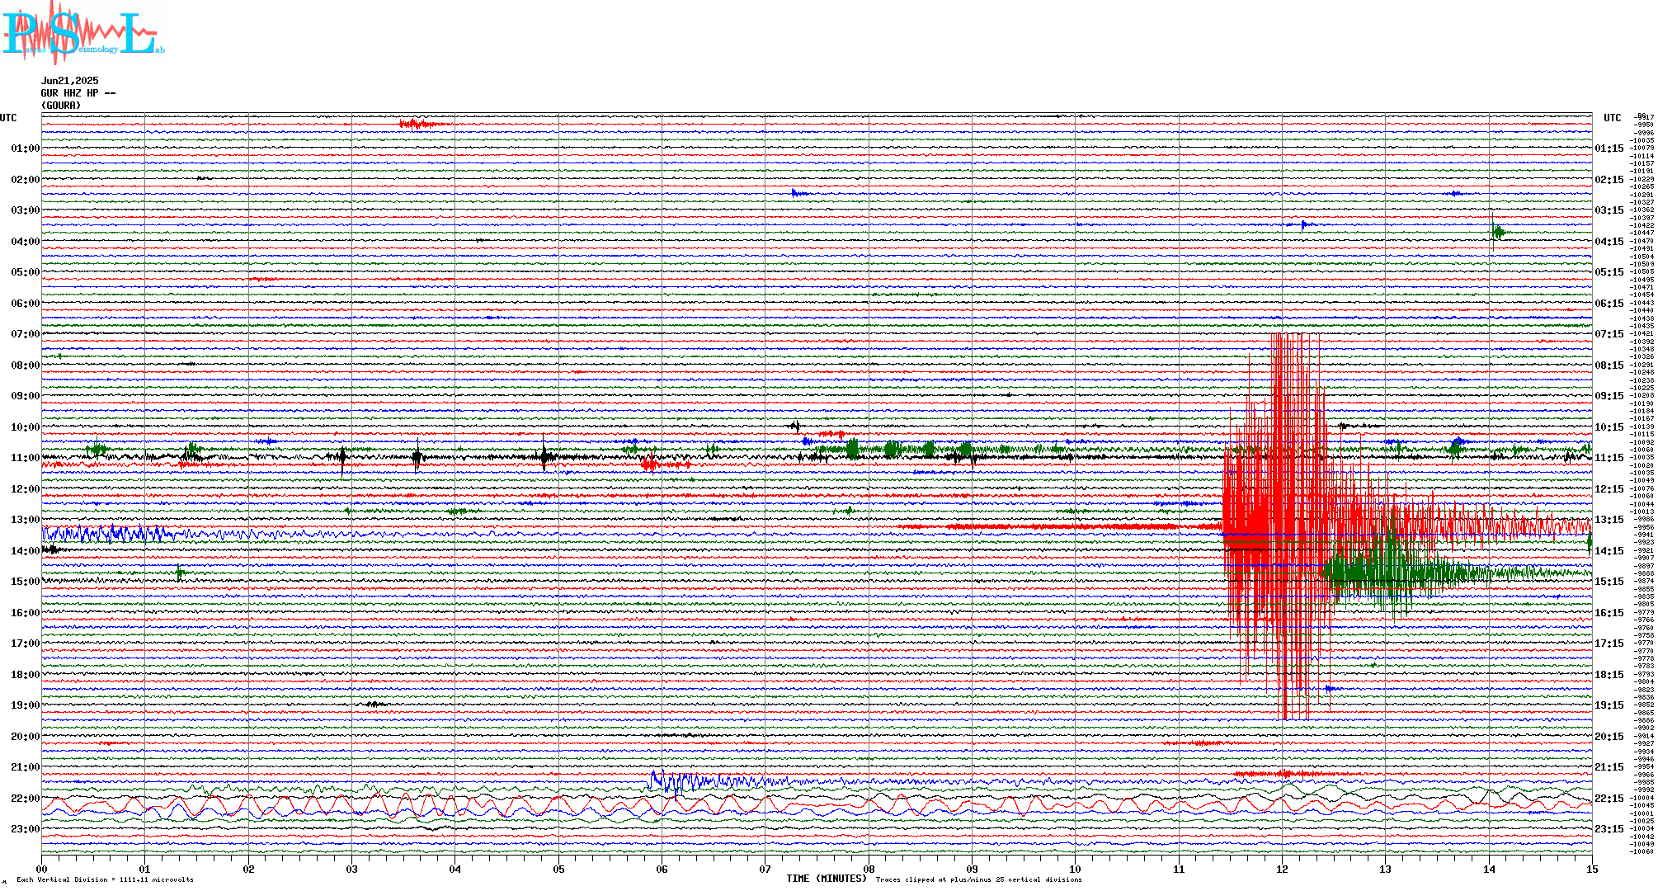Click the left hour label '06:00'
1658x891 pixels.
tap(26, 304)
